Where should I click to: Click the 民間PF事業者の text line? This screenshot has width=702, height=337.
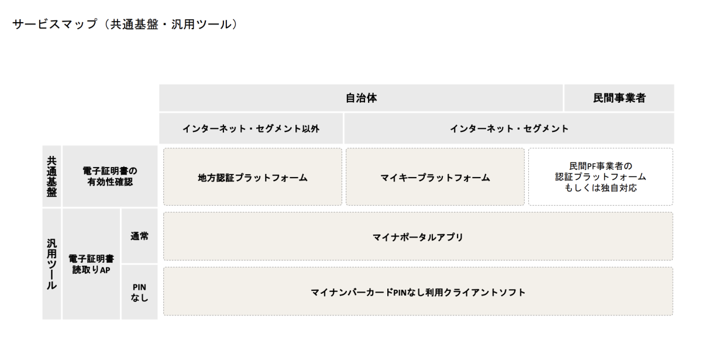pyautogui.click(x=600, y=166)
